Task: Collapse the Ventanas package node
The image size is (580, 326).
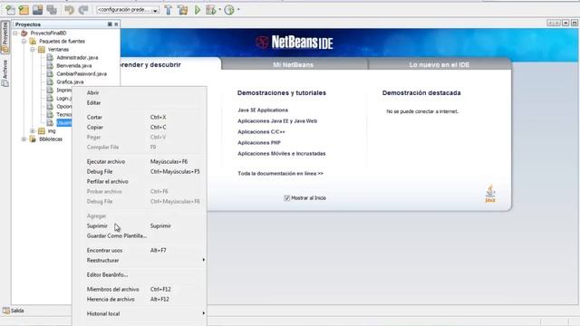Action: pos(33,49)
